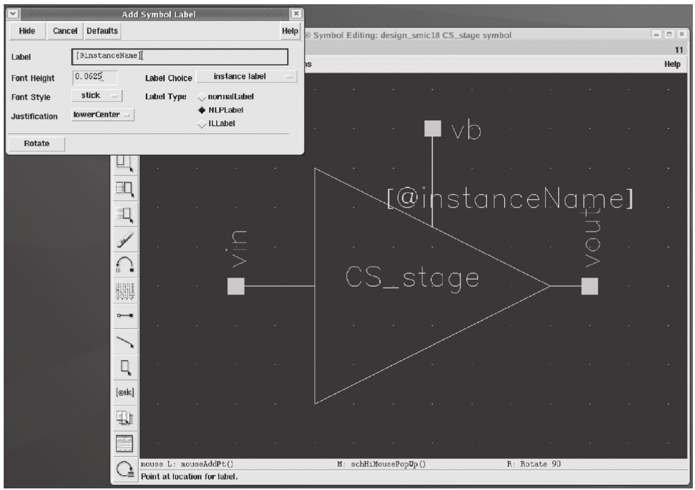
Task: Click the table-like form icon in toolbar
Action: pos(125,443)
